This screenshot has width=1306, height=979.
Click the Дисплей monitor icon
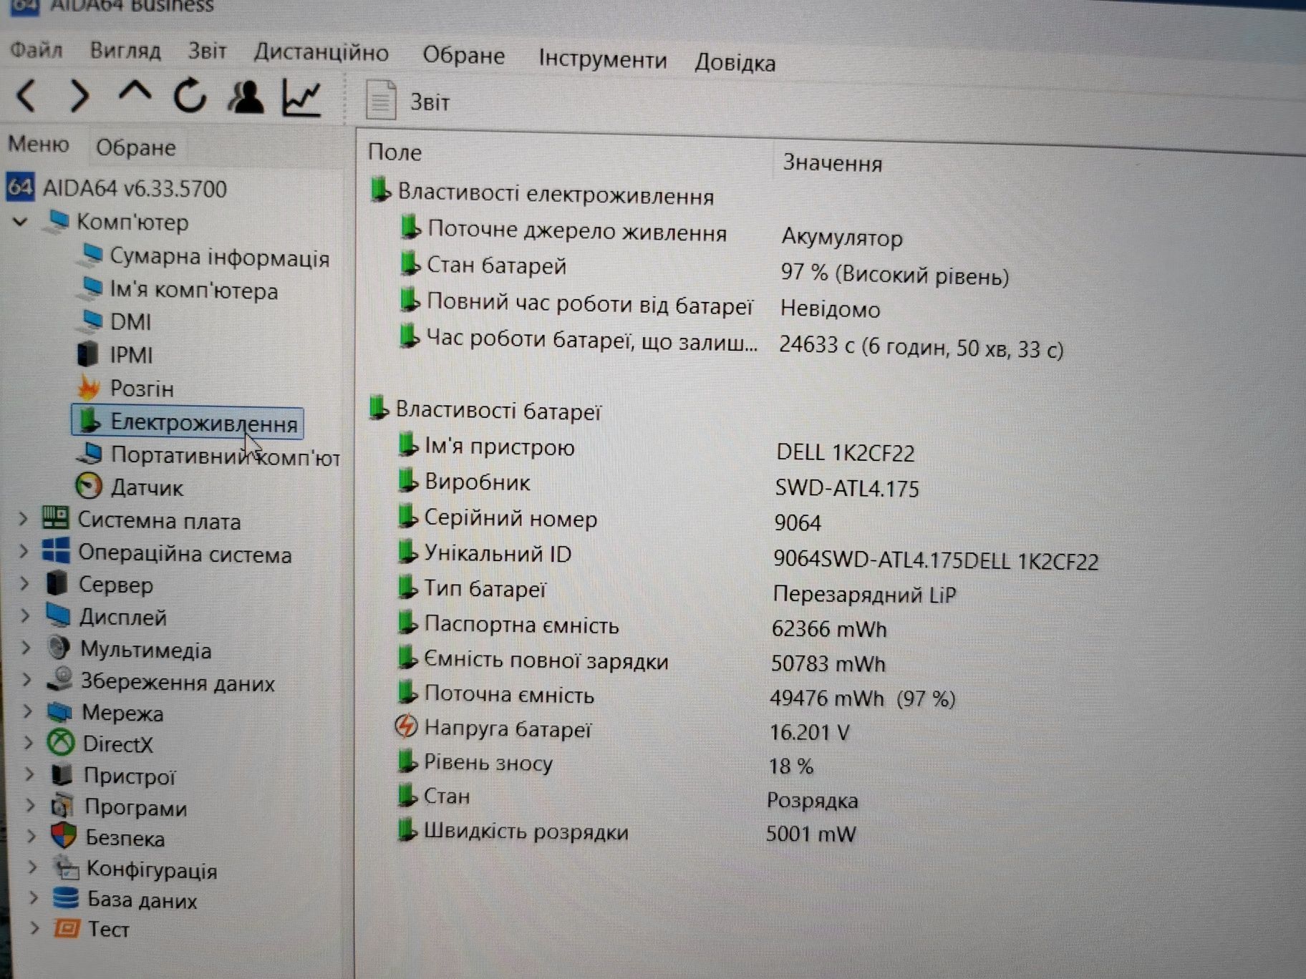coord(59,615)
